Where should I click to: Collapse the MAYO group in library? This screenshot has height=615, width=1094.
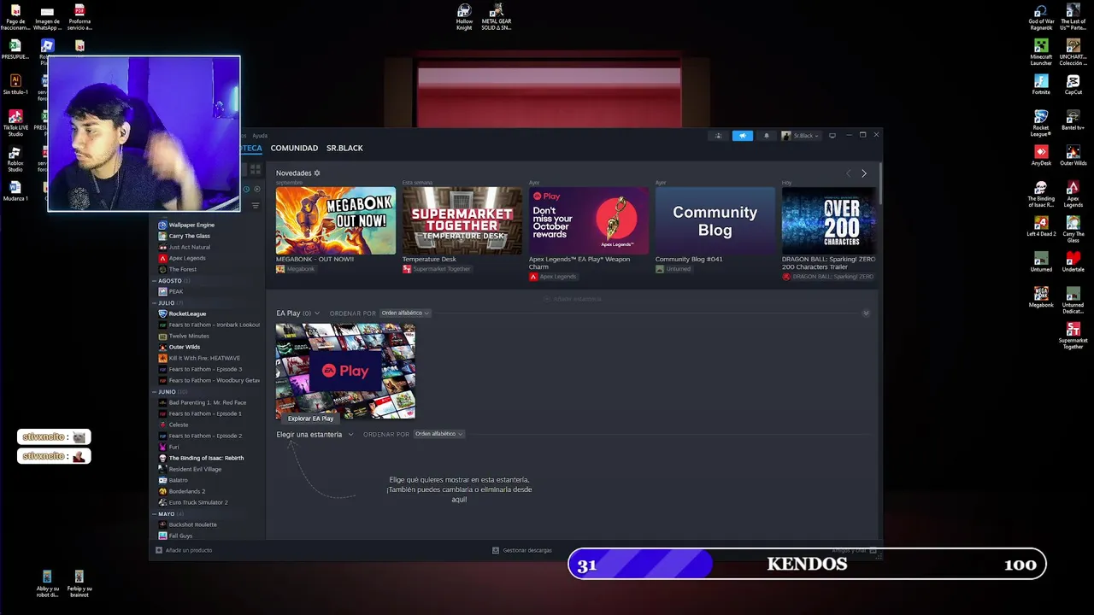click(155, 513)
